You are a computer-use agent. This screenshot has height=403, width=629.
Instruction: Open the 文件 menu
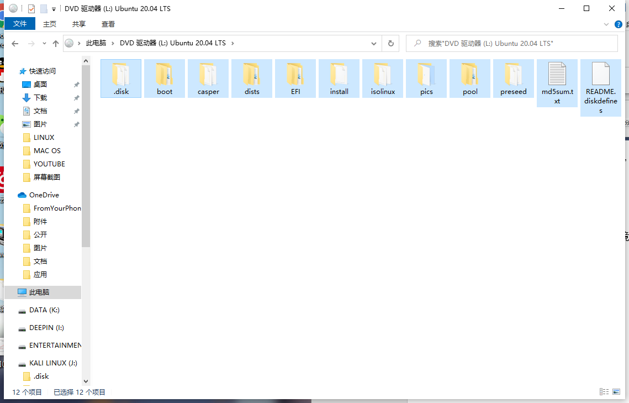pos(20,24)
